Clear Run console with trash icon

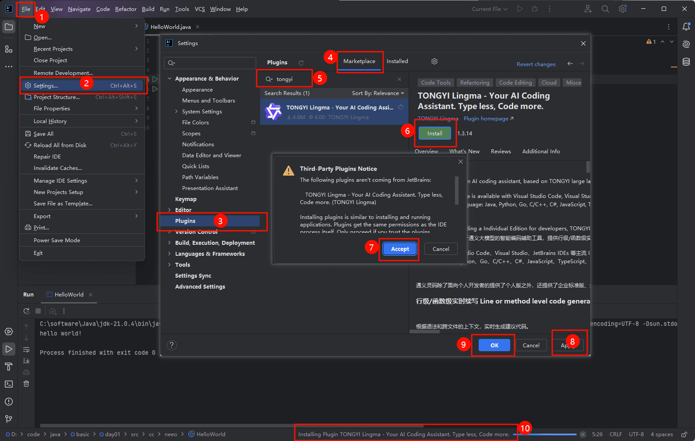tap(26, 384)
